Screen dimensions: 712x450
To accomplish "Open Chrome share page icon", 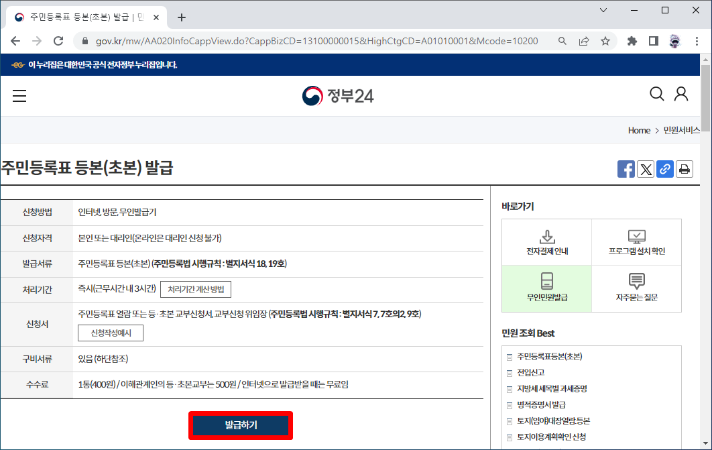I will (x=584, y=42).
